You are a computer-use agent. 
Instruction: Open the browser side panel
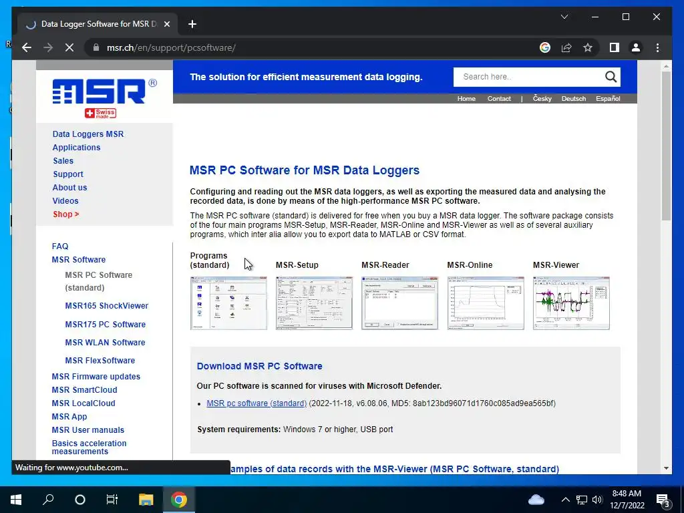tap(615, 47)
